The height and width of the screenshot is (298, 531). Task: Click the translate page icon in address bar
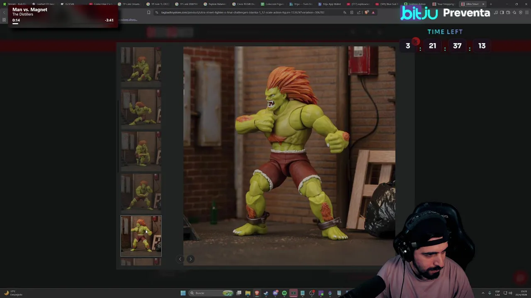pos(344,12)
